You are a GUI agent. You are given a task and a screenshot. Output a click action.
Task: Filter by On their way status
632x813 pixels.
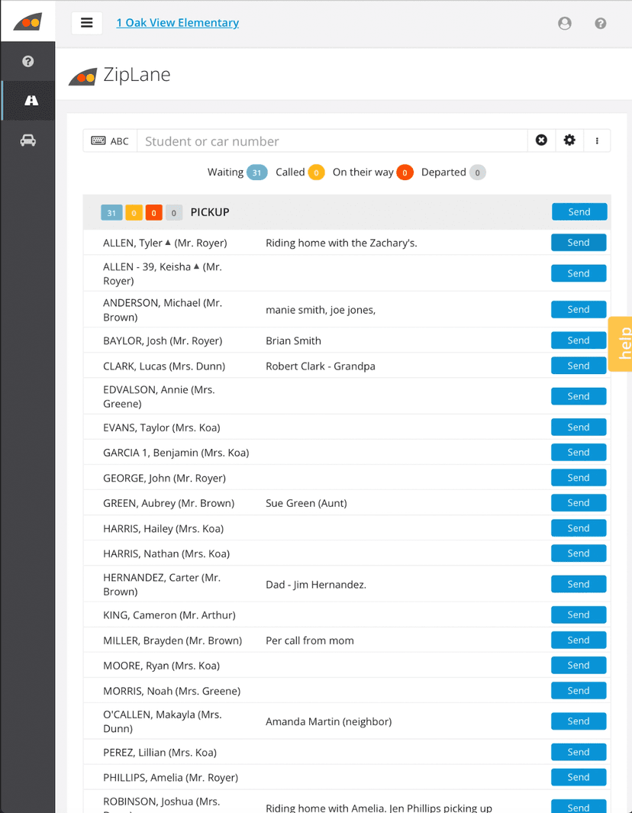click(x=405, y=173)
